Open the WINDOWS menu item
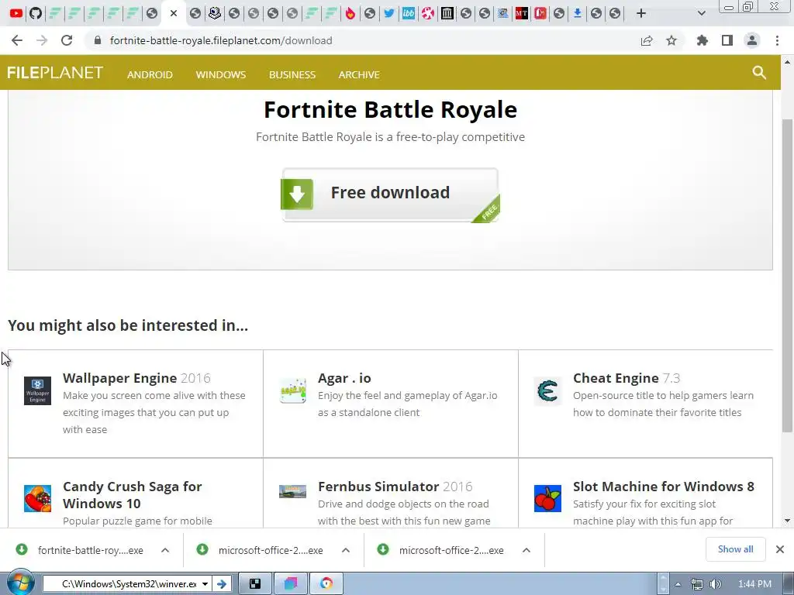 pos(221,75)
